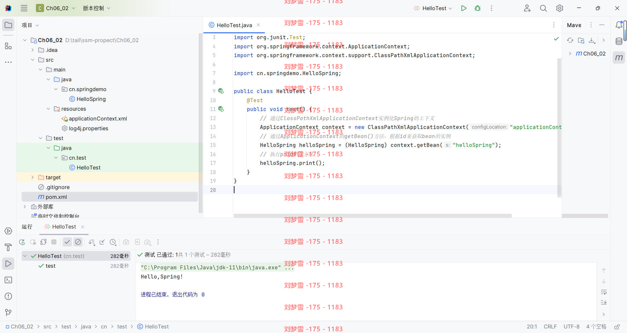Run HelloTest with the green play button

pyautogui.click(x=463, y=8)
